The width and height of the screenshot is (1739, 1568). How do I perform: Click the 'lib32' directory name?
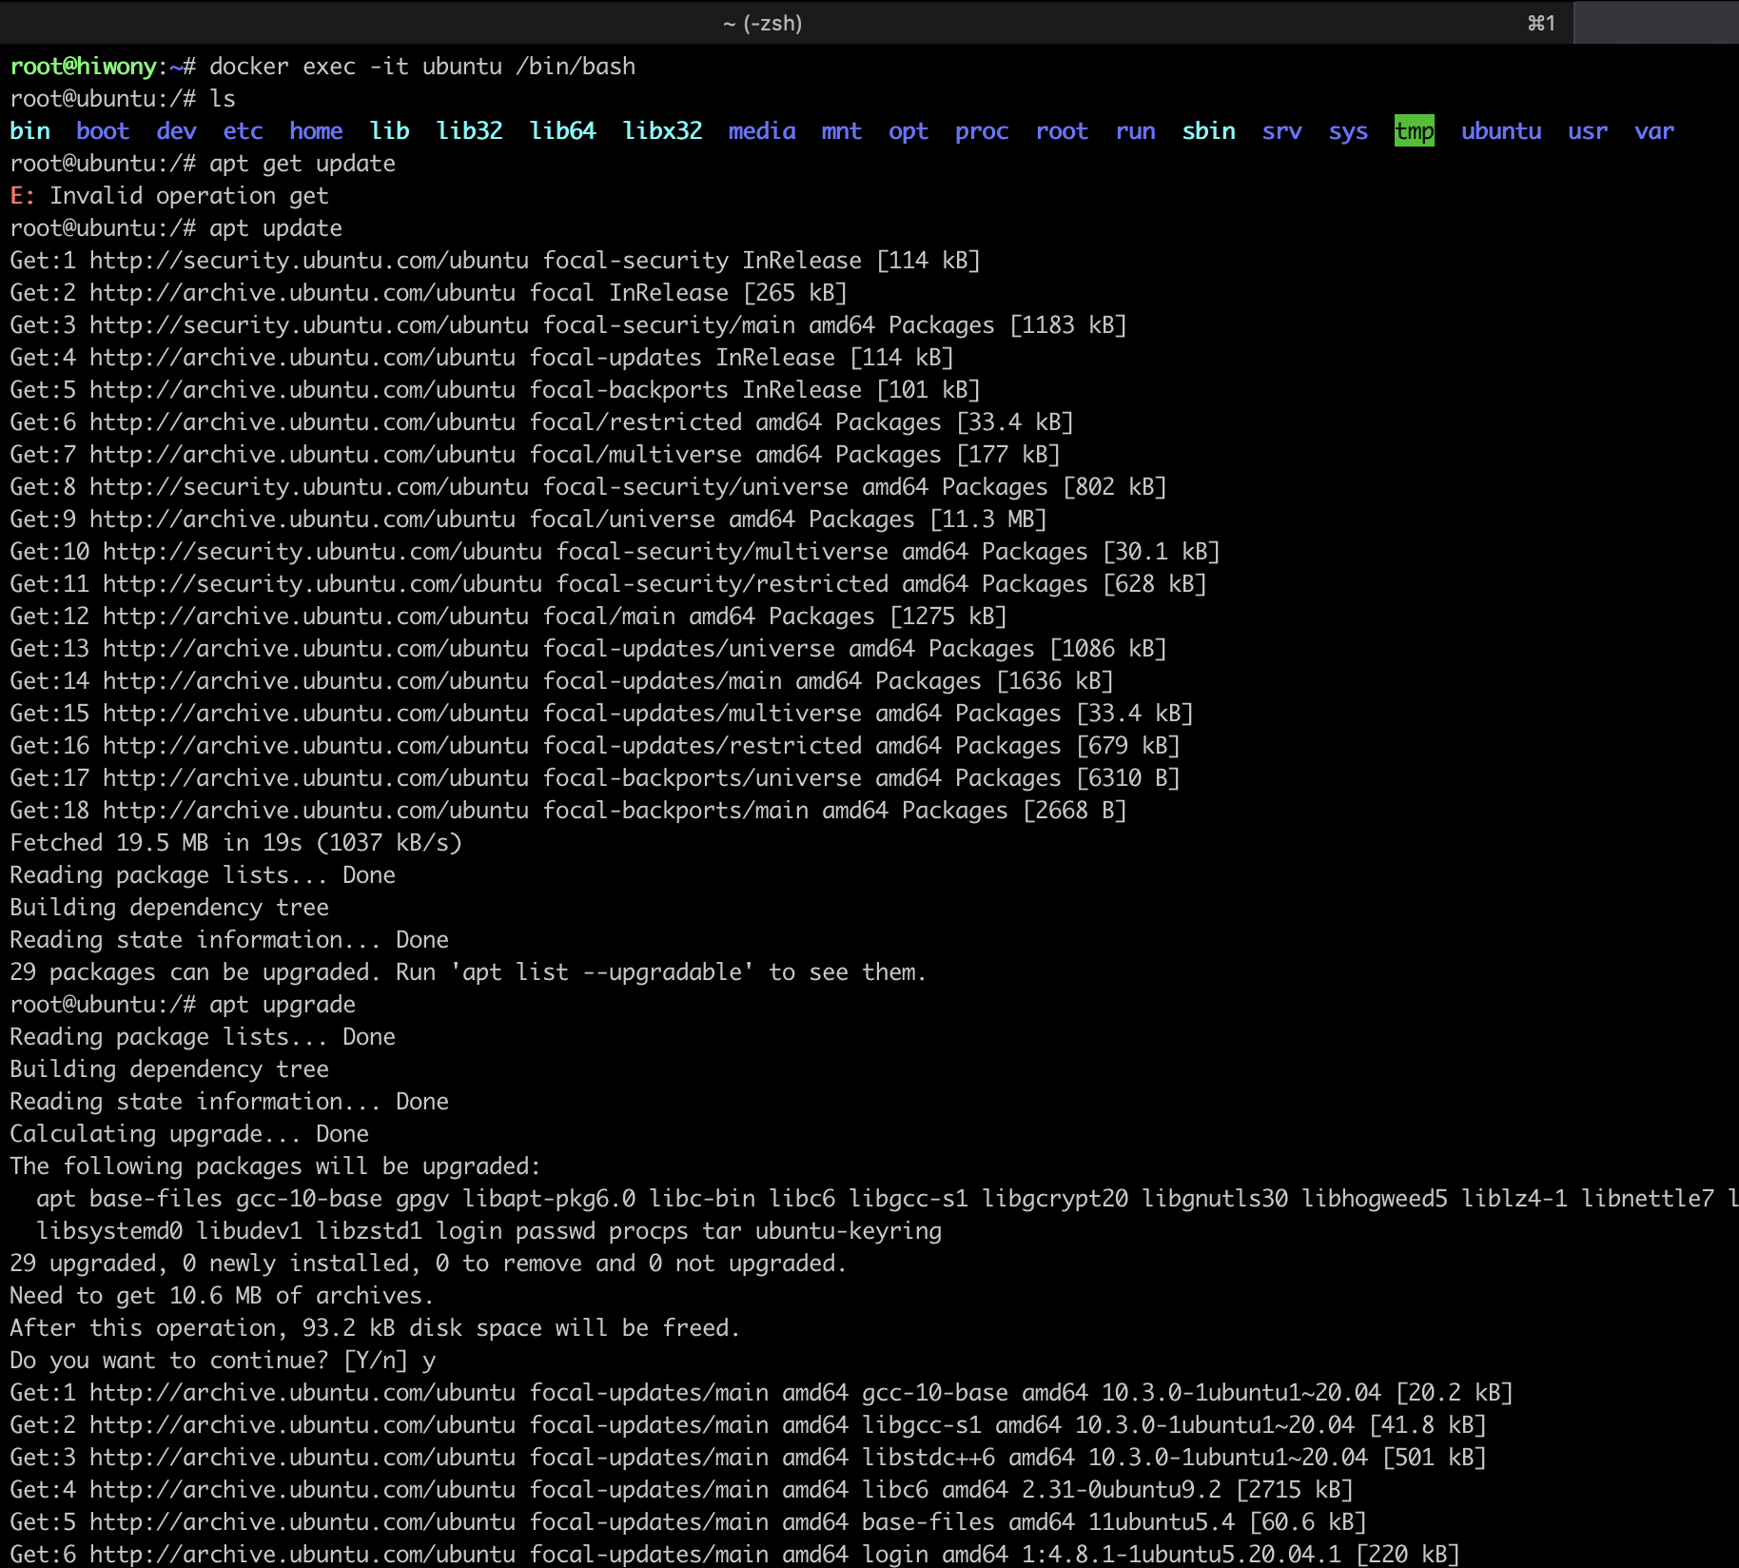click(469, 131)
